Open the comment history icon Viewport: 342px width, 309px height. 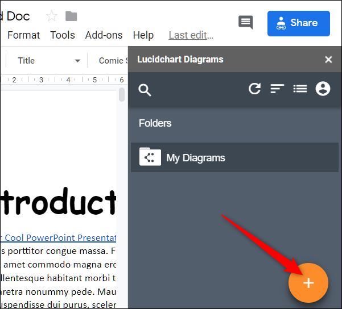246,22
